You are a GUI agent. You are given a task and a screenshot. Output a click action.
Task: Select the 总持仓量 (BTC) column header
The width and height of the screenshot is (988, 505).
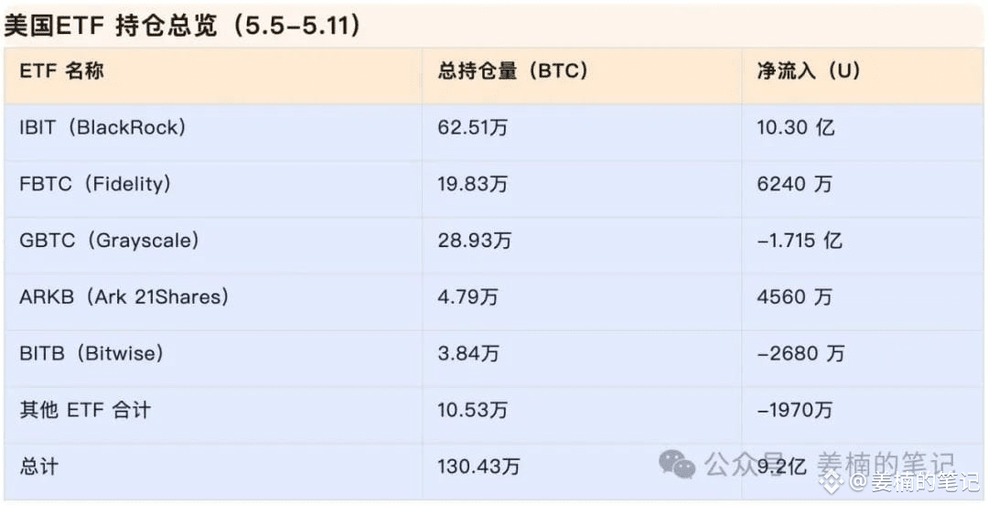pos(513,71)
